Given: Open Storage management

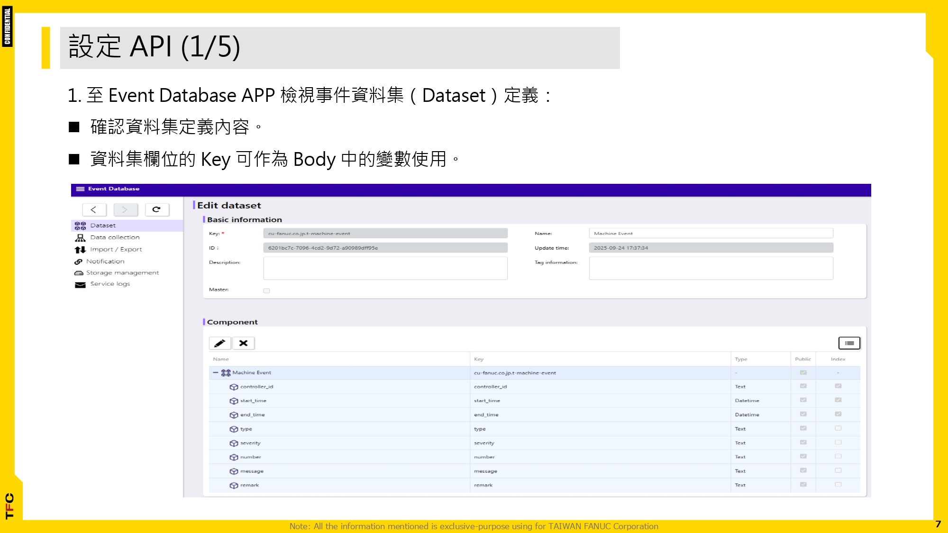Looking at the screenshot, I should tap(122, 272).
